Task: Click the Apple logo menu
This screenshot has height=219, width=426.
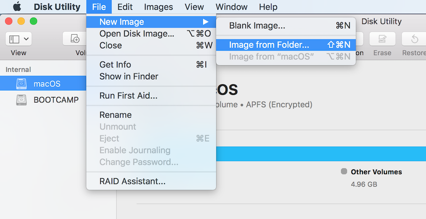Action: pyautogui.click(x=17, y=7)
